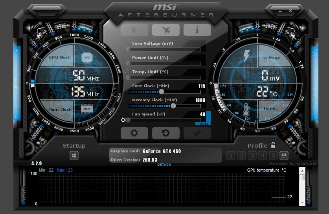Click the thermometer temperature icon
The image size is (329, 214).
click(246, 110)
